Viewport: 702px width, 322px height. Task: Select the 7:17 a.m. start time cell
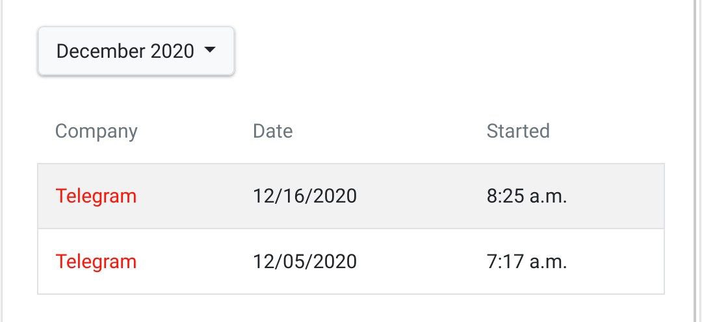click(x=527, y=262)
